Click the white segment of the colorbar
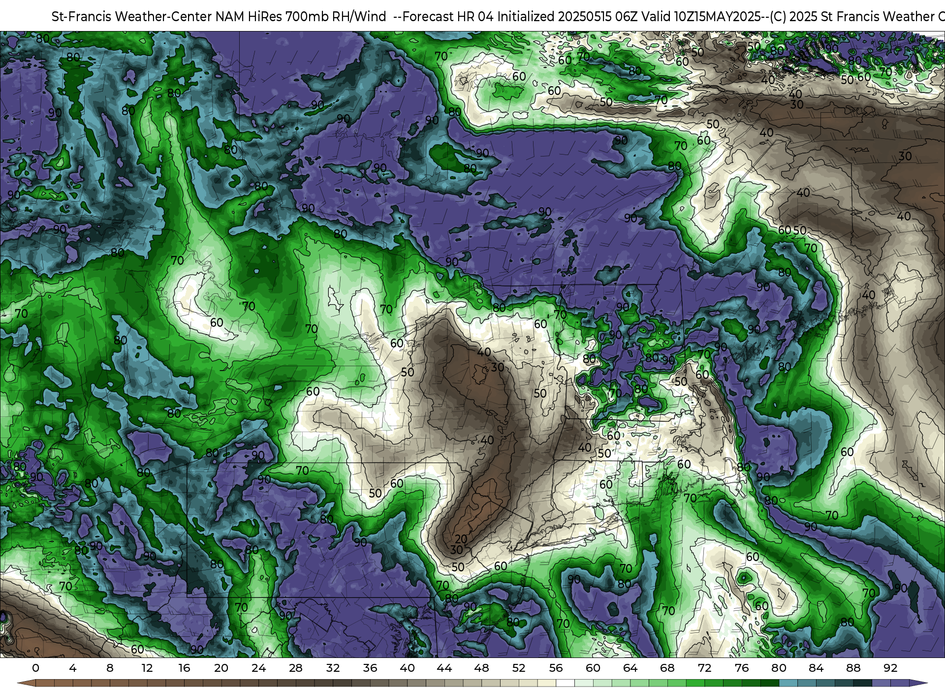The width and height of the screenshot is (945, 689). click(565, 683)
